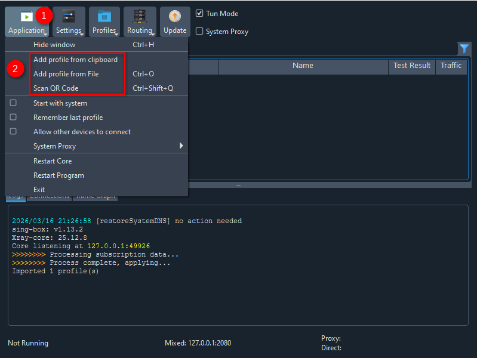The width and height of the screenshot is (477, 358).
Task: Sort by the Test Result column header
Action: tap(411, 66)
